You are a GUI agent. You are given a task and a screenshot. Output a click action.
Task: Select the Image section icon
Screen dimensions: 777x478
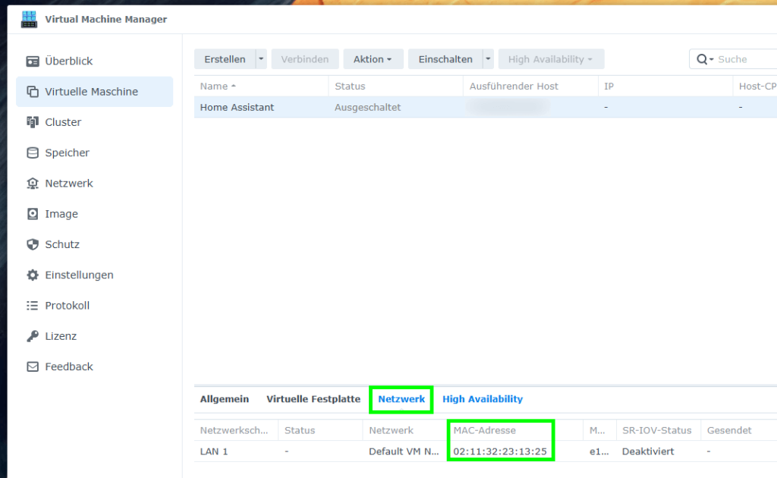click(x=32, y=213)
